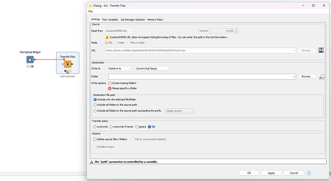Click the plus port icon on Transfer Files
This screenshot has height=181, width=331.
(x=63, y=64)
